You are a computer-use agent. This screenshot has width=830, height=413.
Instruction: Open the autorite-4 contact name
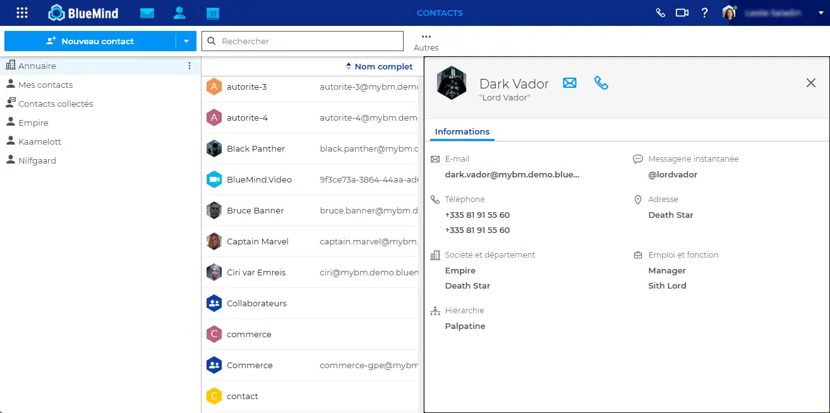coord(247,117)
